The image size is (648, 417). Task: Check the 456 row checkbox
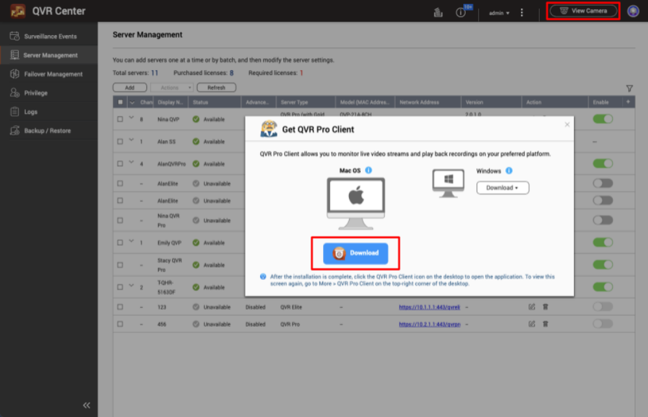pyautogui.click(x=120, y=324)
